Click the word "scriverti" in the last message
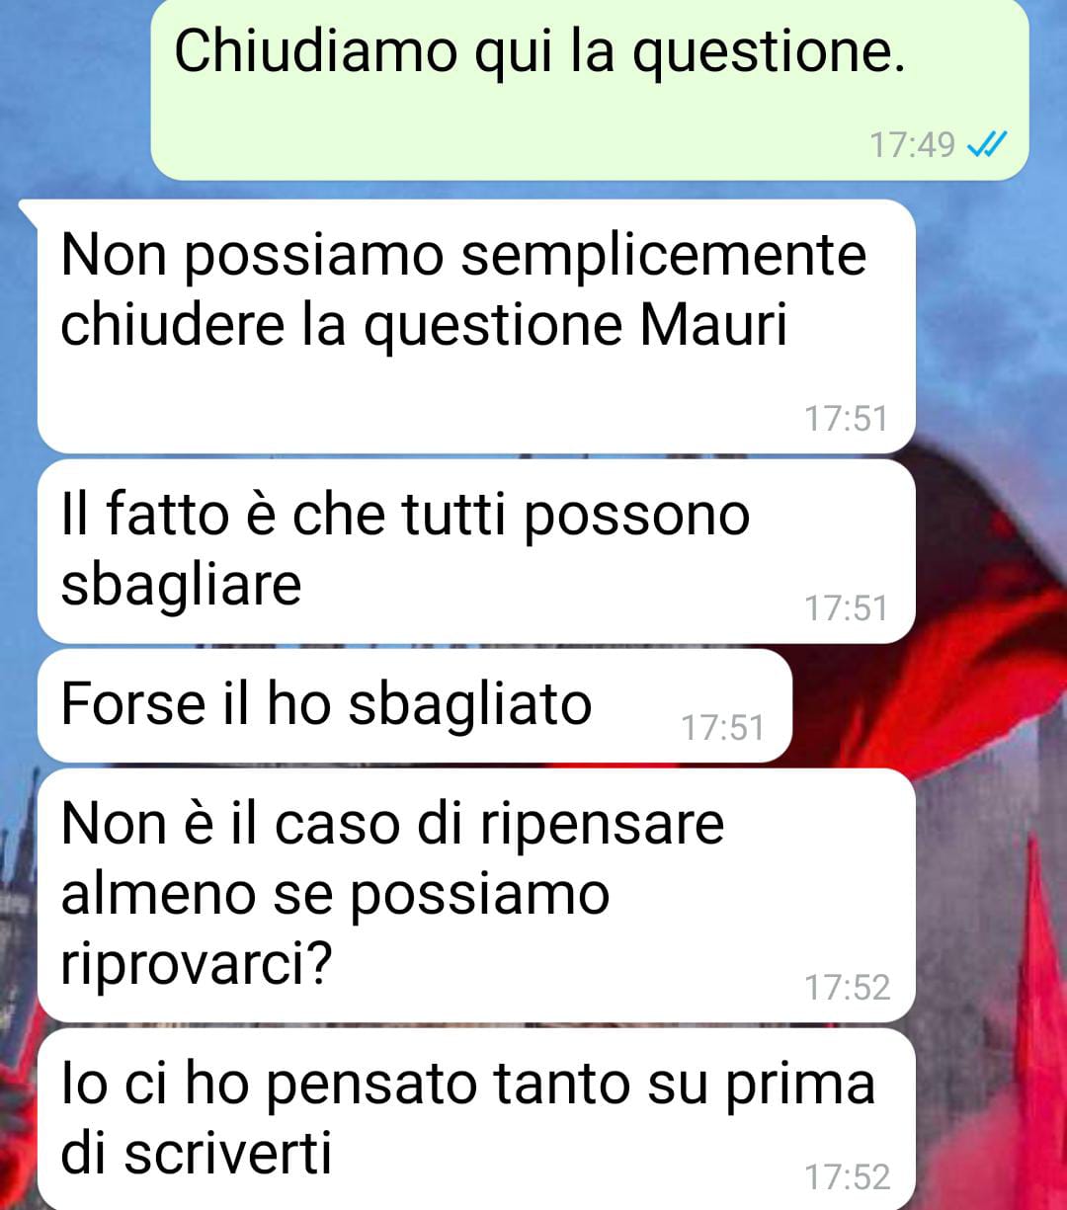Screen dimensions: 1067x1210 (x=228, y=1154)
